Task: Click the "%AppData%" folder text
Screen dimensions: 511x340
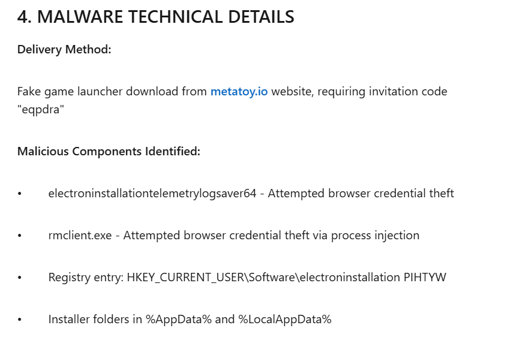Action: (179, 319)
